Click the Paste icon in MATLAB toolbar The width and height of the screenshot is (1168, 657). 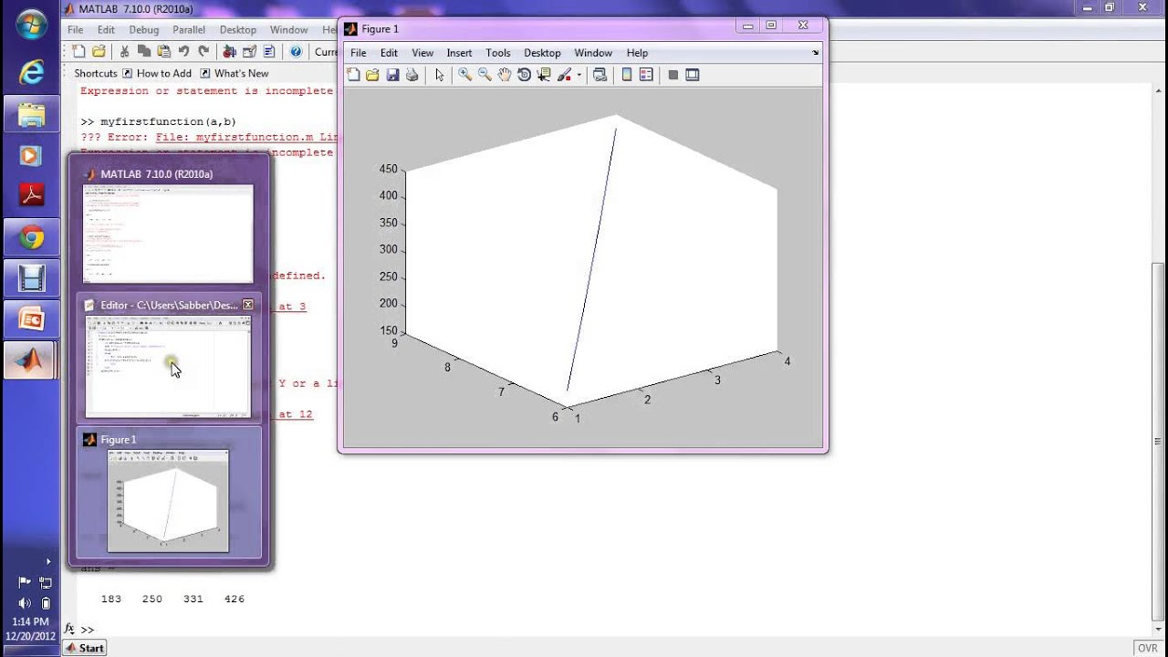163,51
